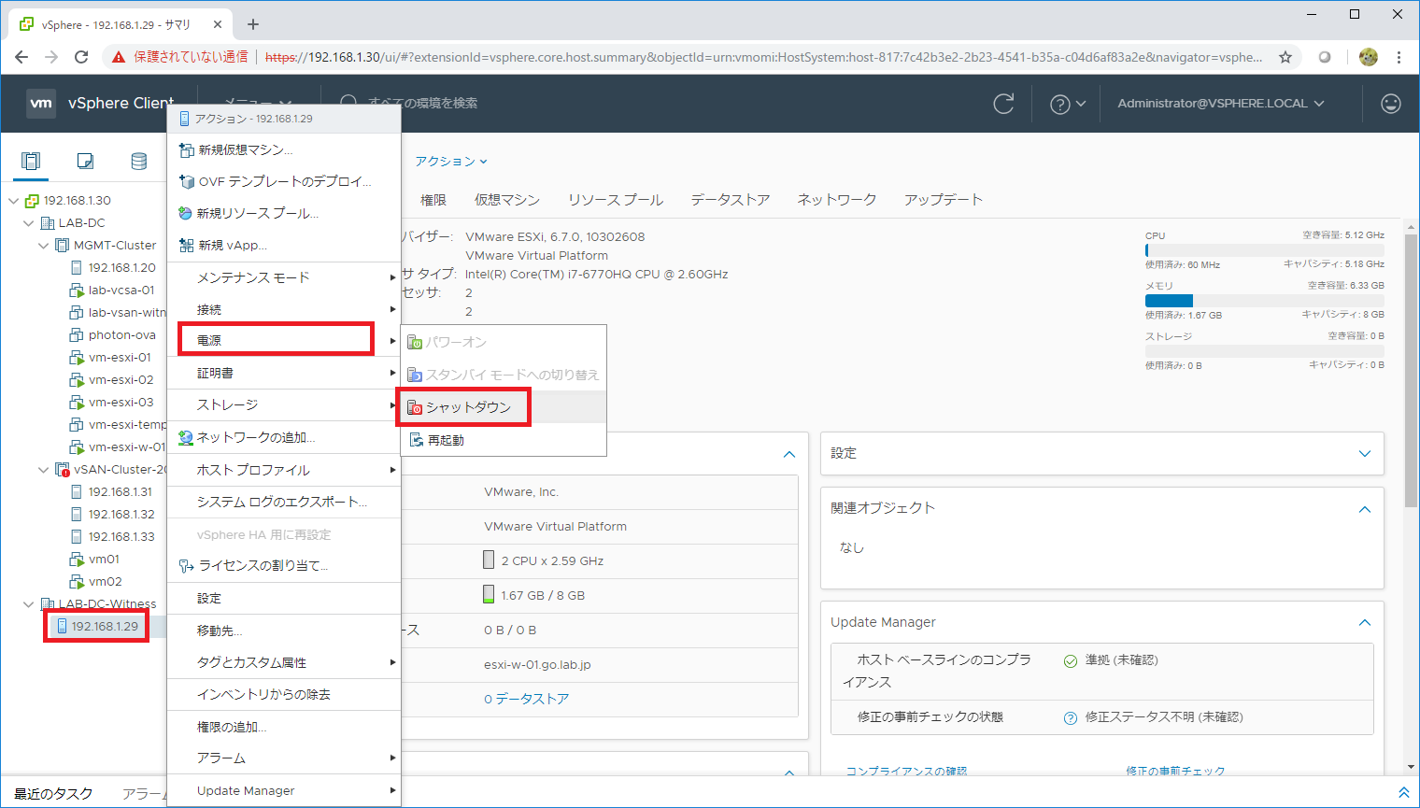Image resolution: width=1420 pixels, height=808 pixels.
Task: Switch to the VMs and Templates view icon
Action: pyautogui.click(x=85, y=161)
